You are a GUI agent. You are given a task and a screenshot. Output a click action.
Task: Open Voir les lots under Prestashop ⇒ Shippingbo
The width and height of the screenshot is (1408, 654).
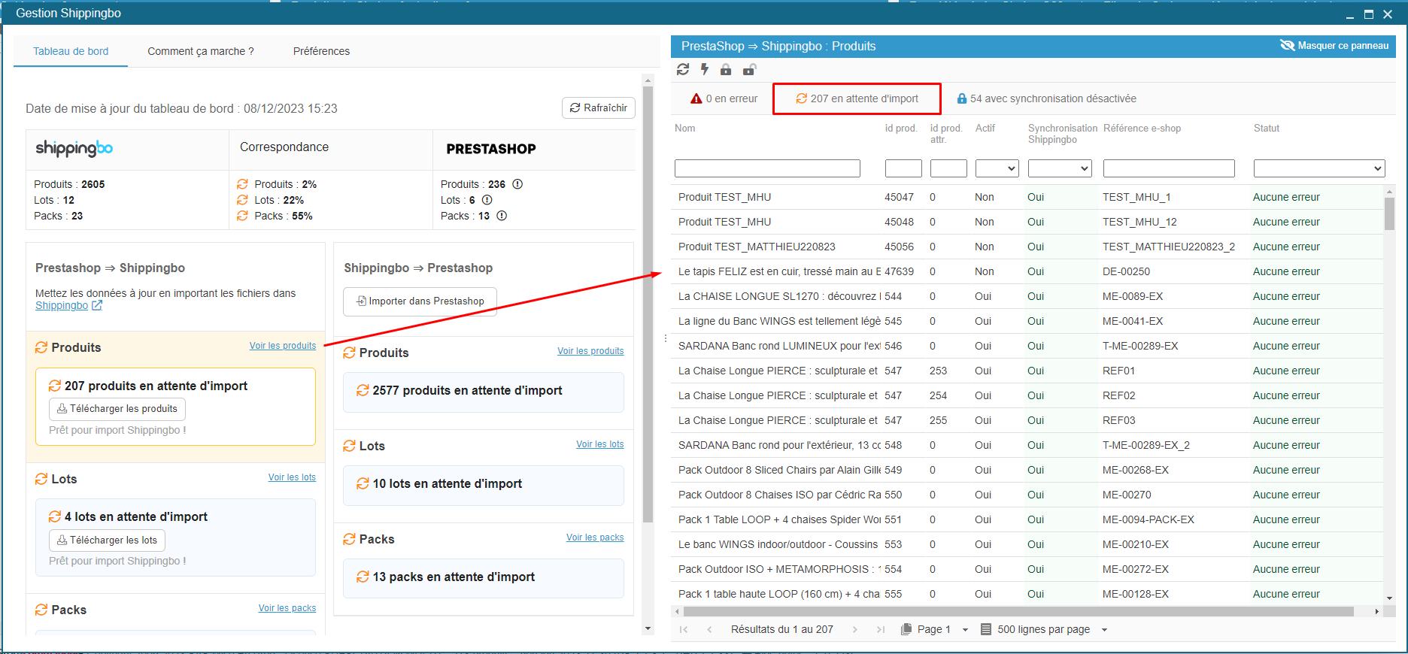[x=292, y=477]
